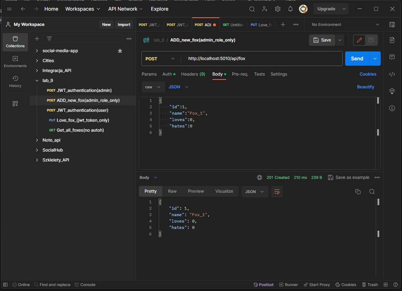This screenshot has width=402, height=291.
Task: Open Environments in the sidebar
Action: coord(15,62)
